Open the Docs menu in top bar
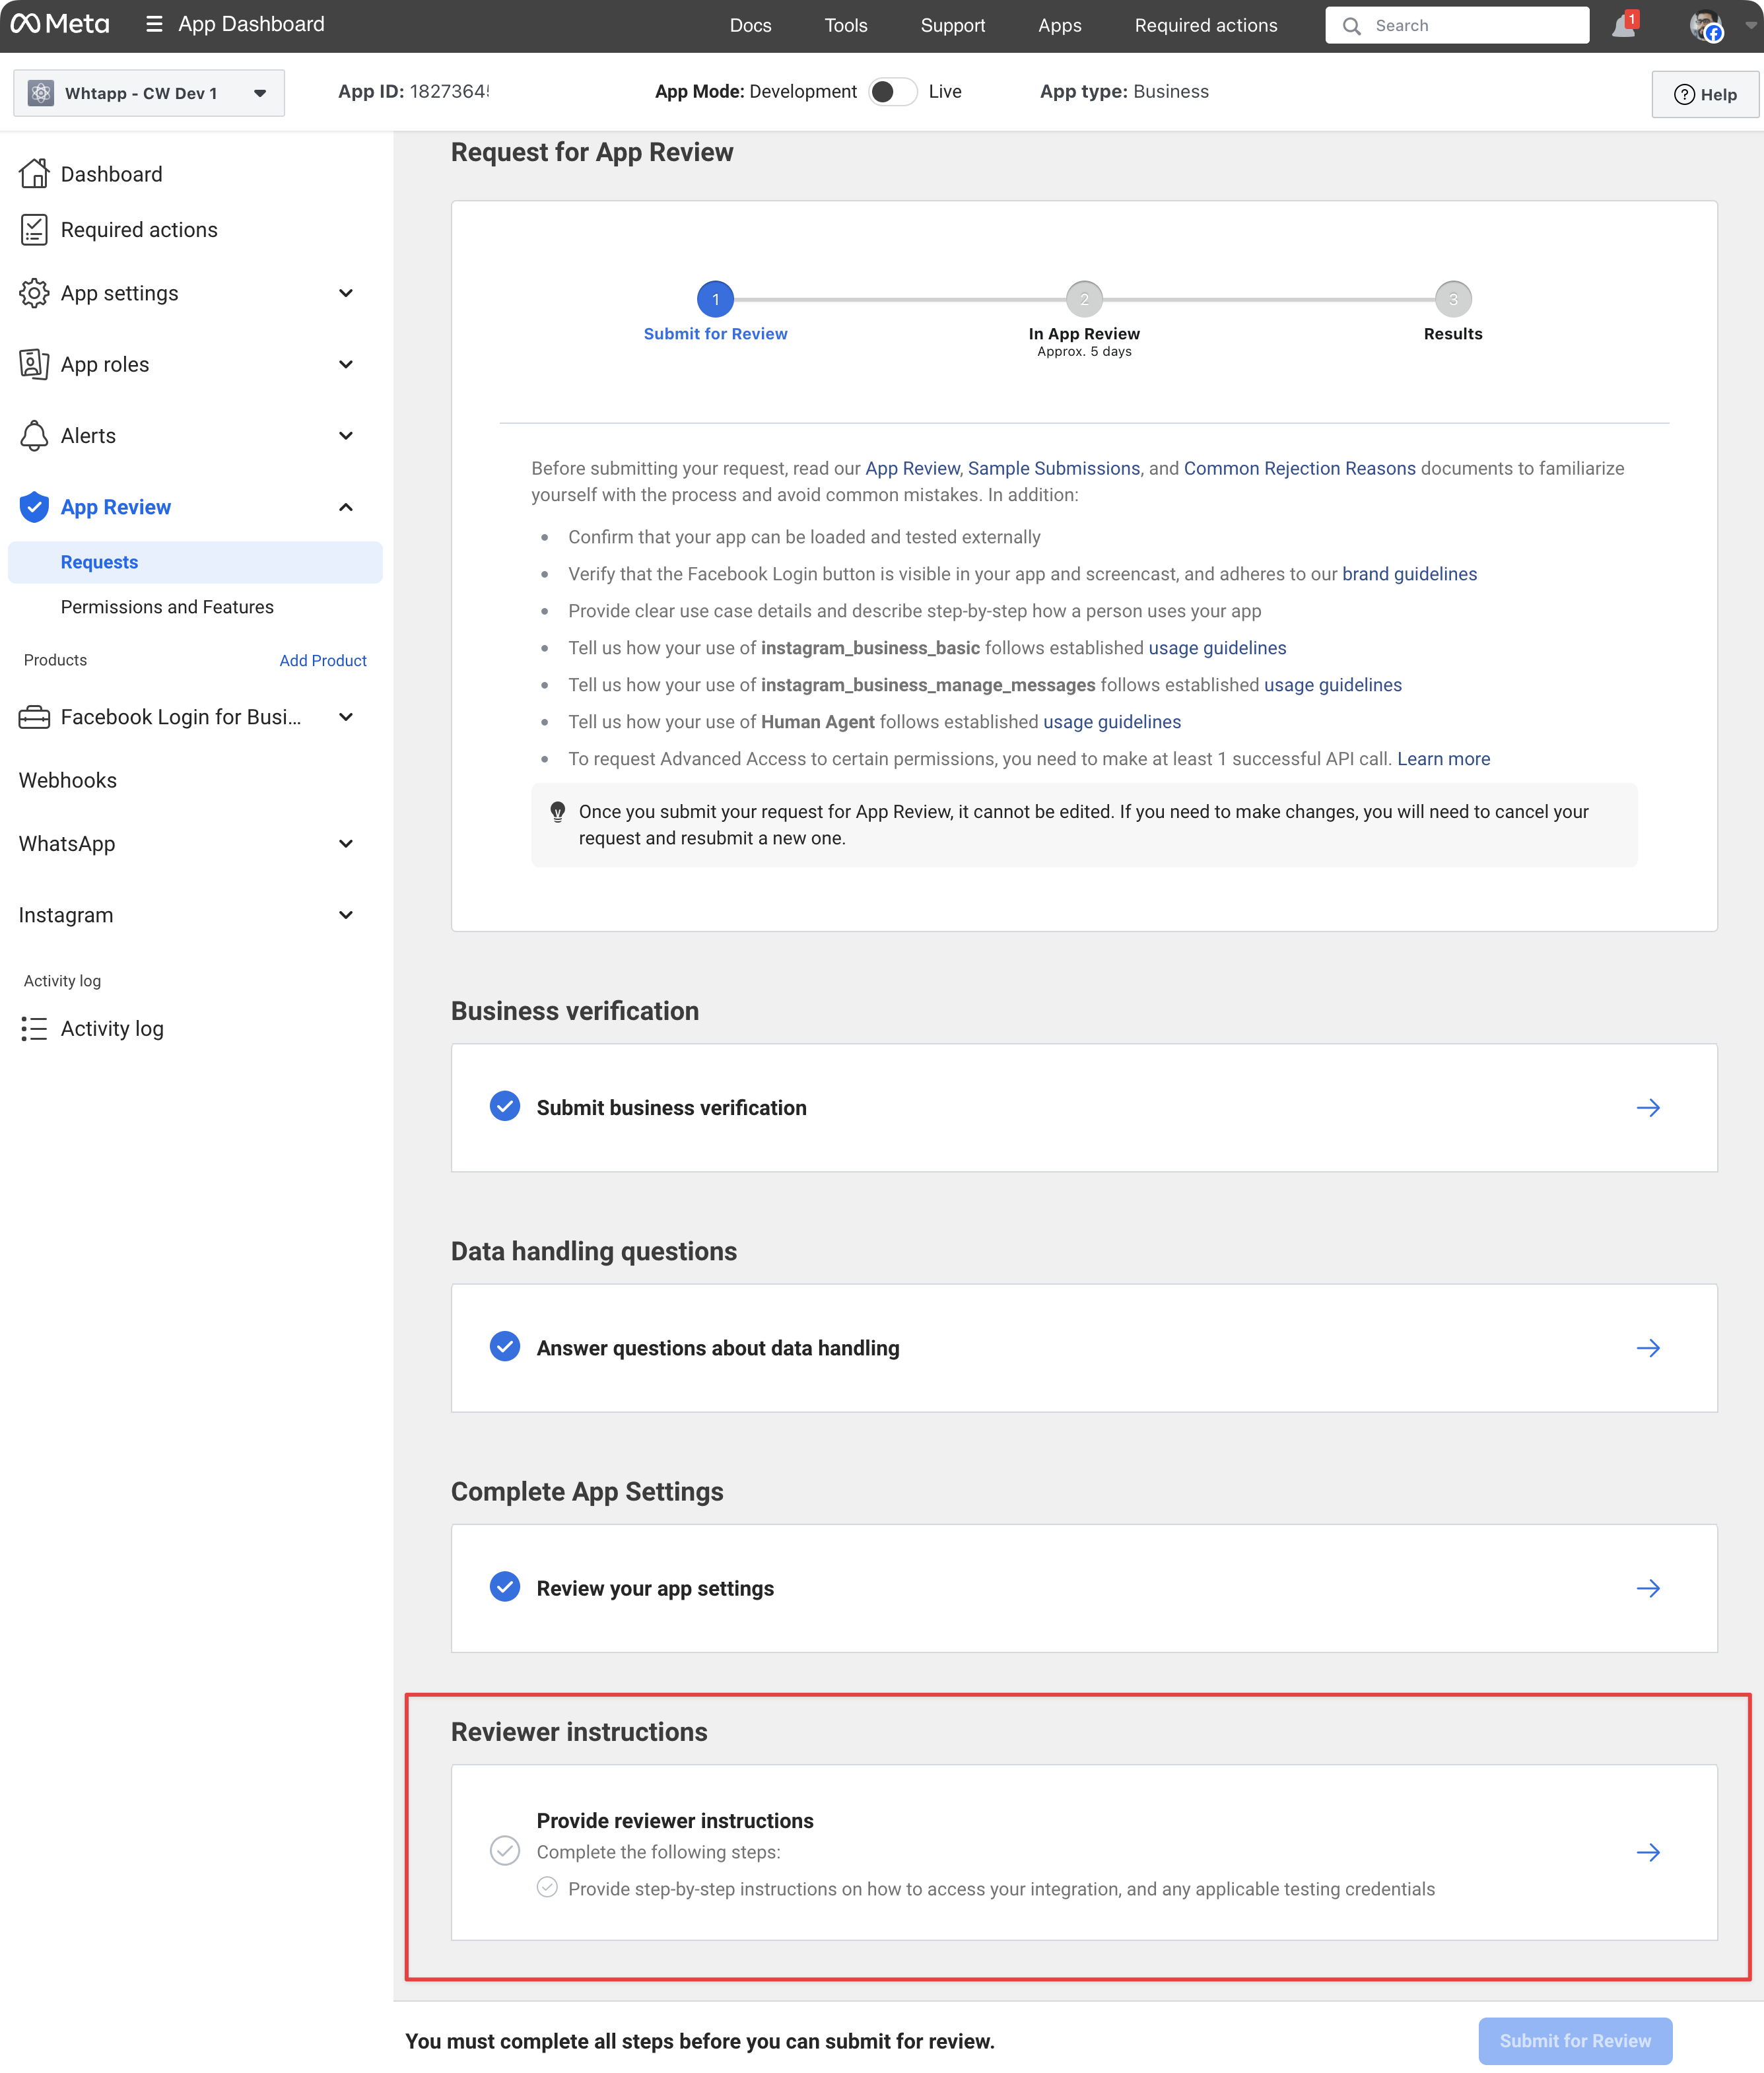This screenshot has width=1764, height=2073. (x=750, y=26)
